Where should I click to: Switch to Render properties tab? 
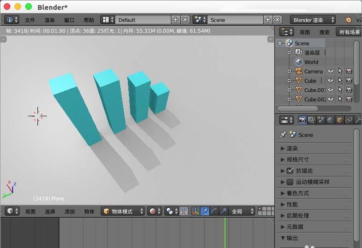(x=302, y=120)
